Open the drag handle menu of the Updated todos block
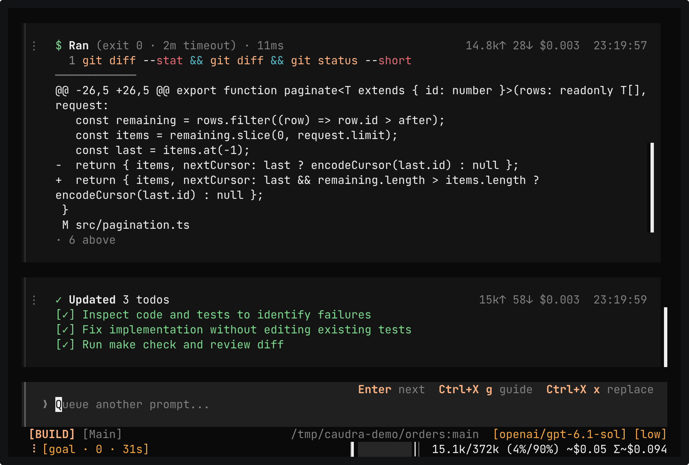Image resolution: width=689 pixels, height=465 pixels. pos(34,300)
